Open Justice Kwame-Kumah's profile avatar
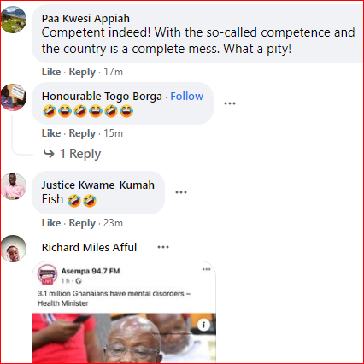 (14, 186)
